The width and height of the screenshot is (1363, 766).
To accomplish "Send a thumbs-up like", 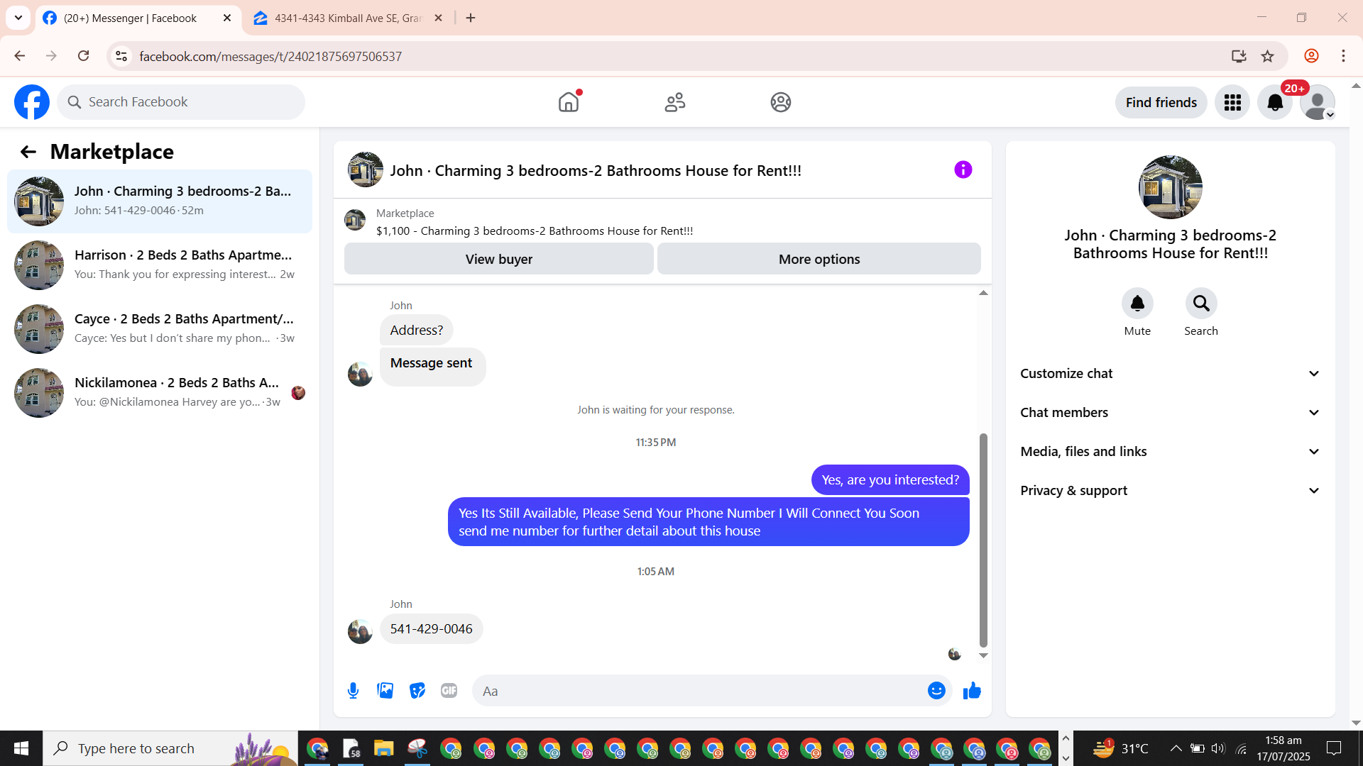I will click(x=972, y=691).
